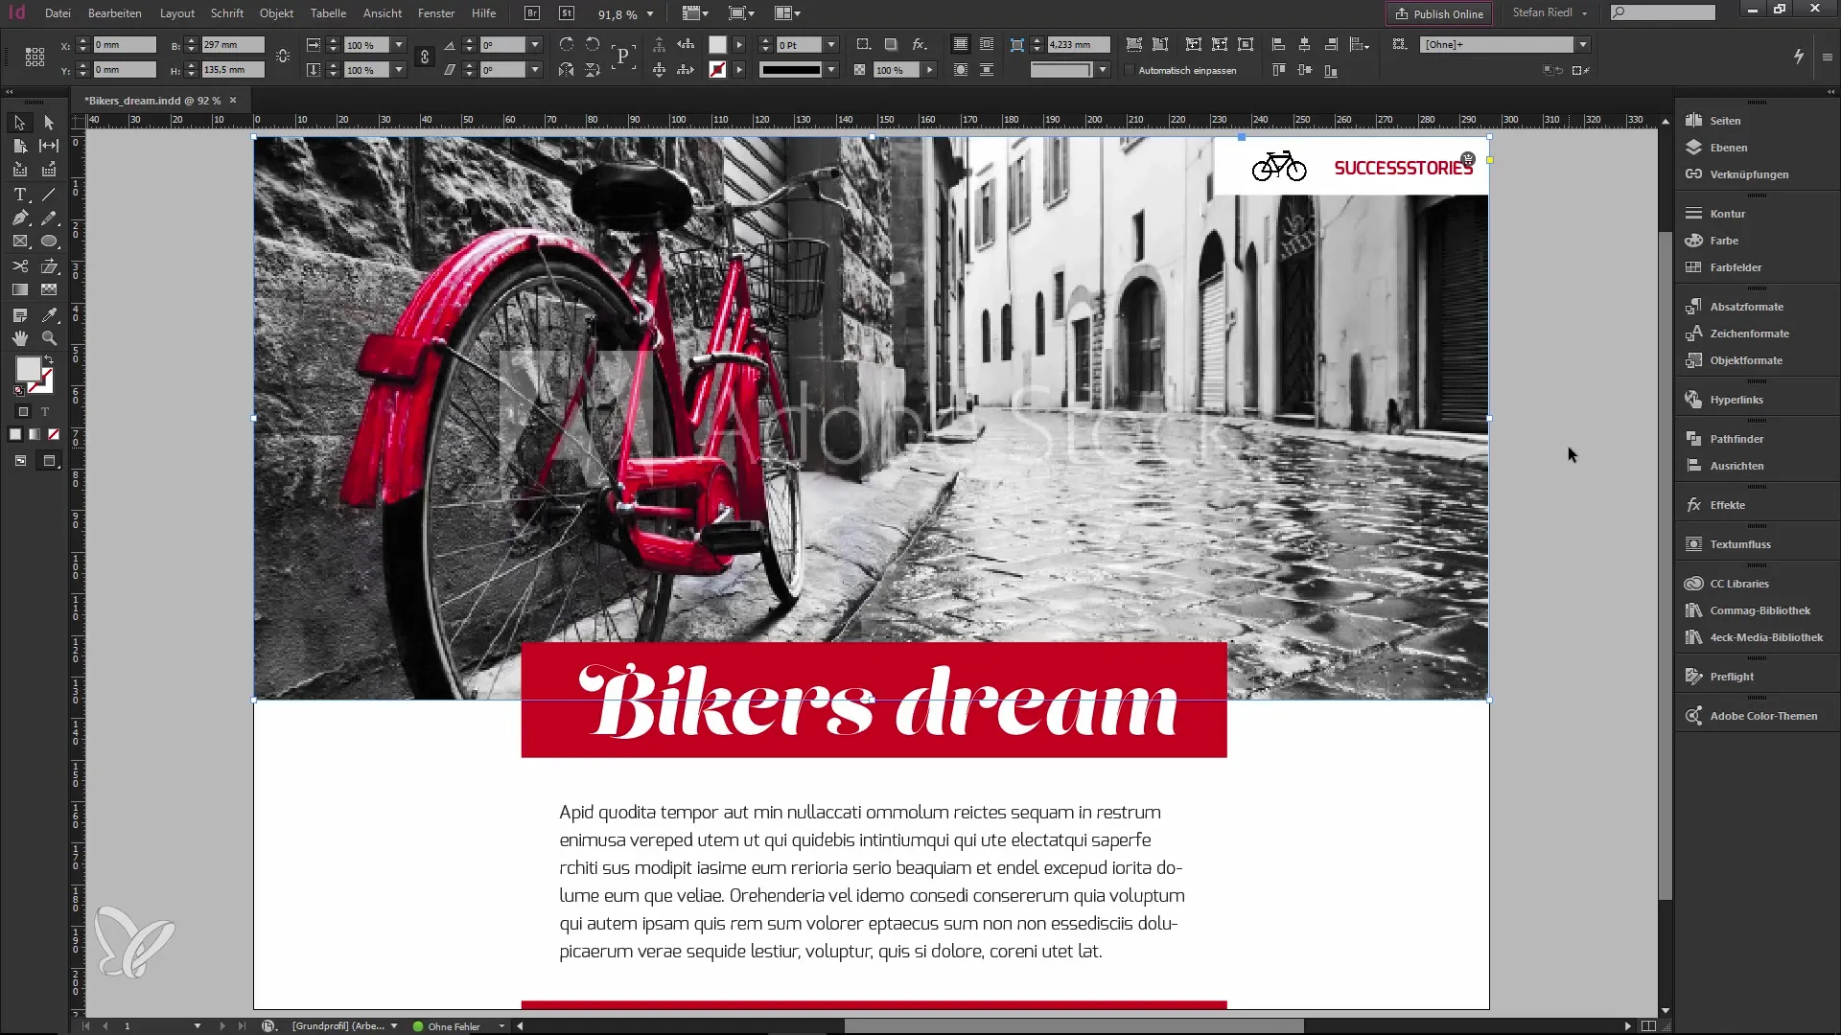Click the rotate 90° counter-clockwise icon
Viewport: 1841px width, 1035px height.
coord(593,45)
